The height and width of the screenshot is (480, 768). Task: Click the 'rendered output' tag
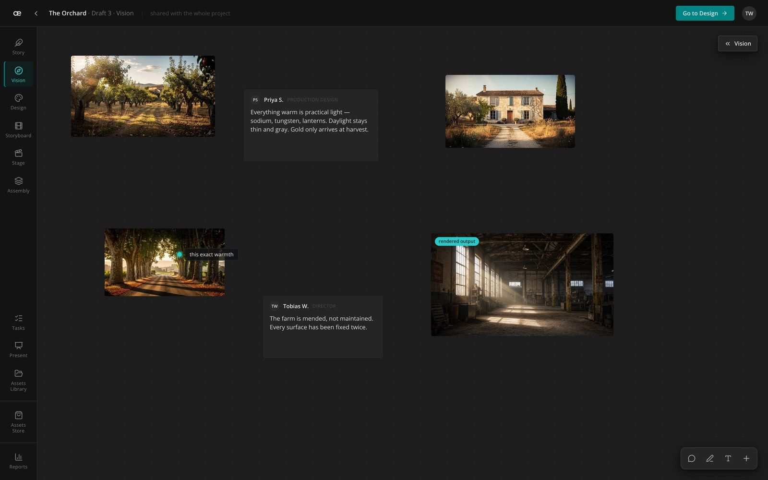457,241
